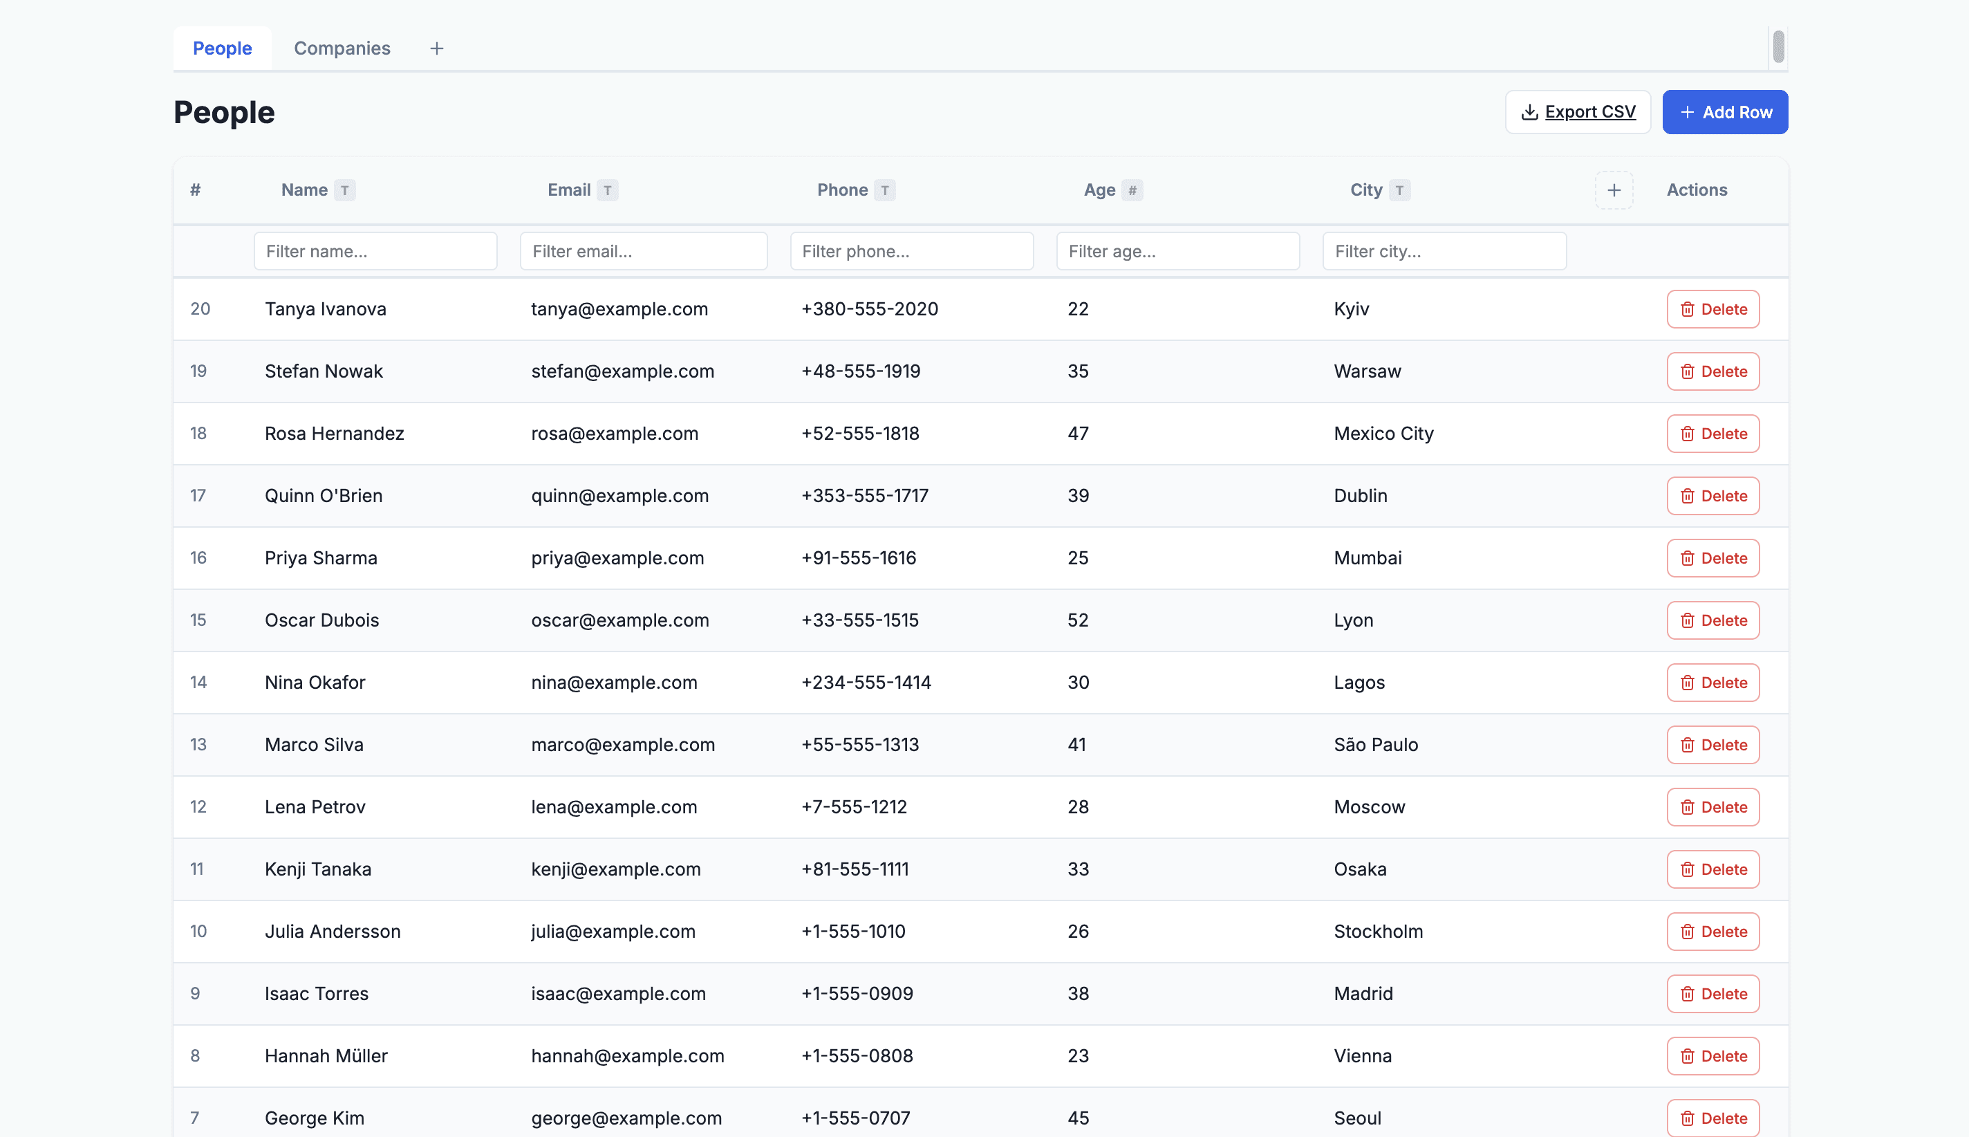Click Phone column type badge

pos(884,189)
